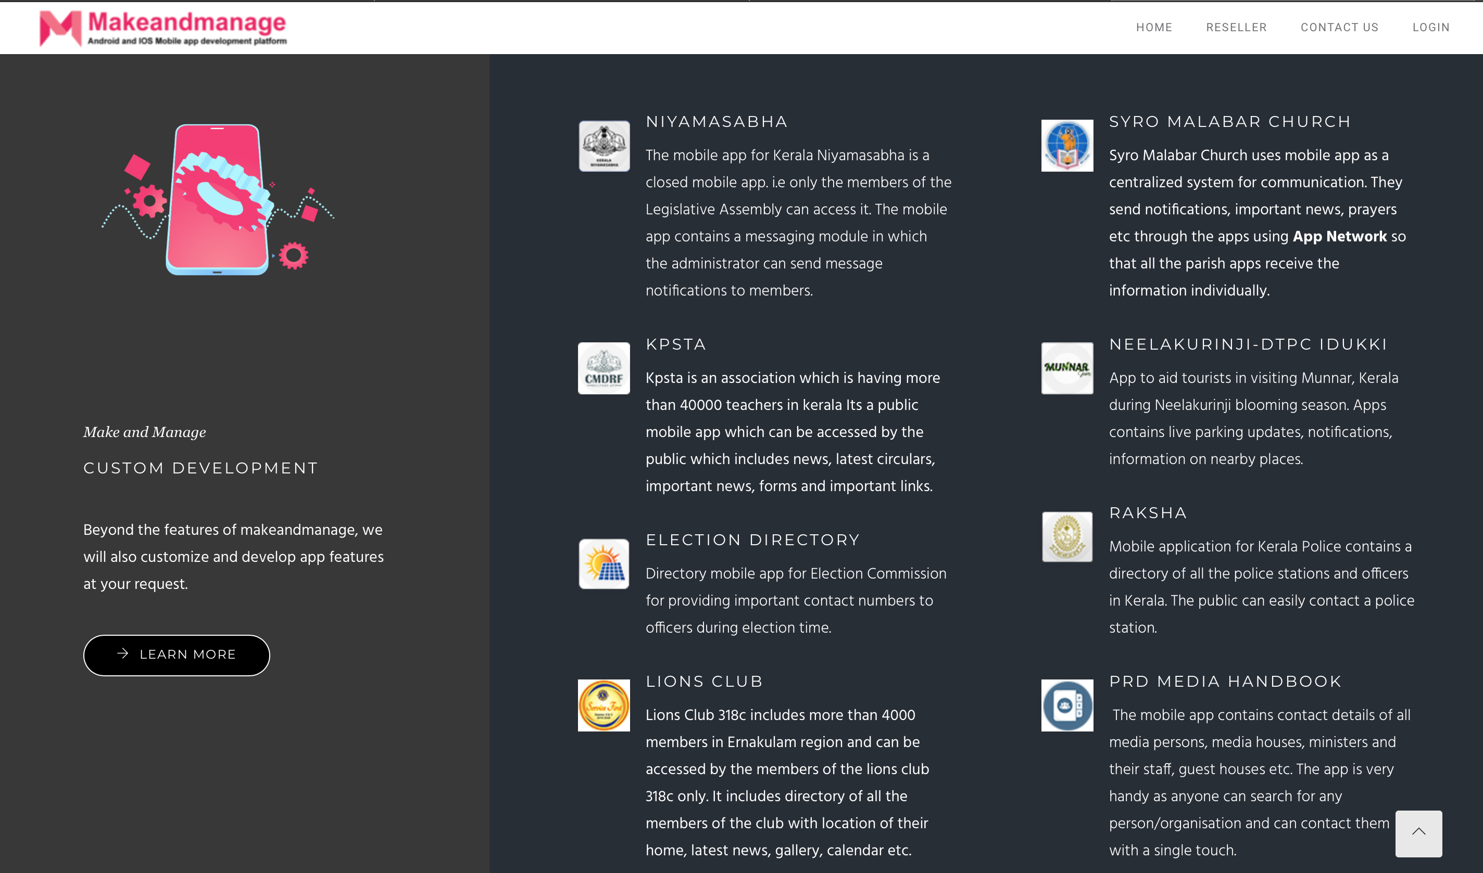This screenshot has height=873, width=1483.
Task: Click the bold 'App Network' text
Action: click(x=1339, y=237)
